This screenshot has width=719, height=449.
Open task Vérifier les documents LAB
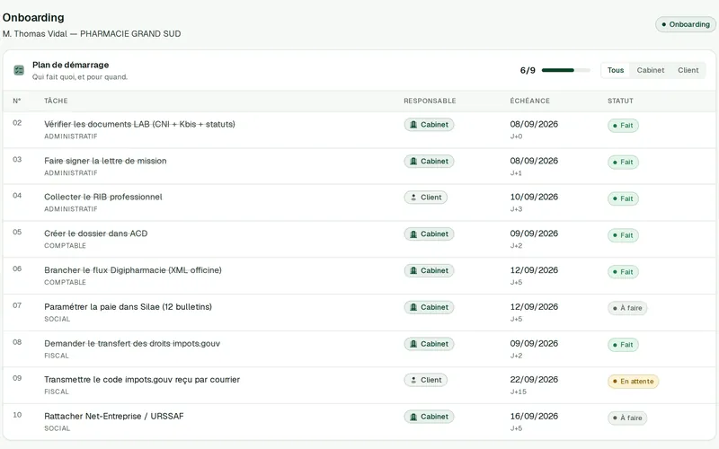pos(139,124)
